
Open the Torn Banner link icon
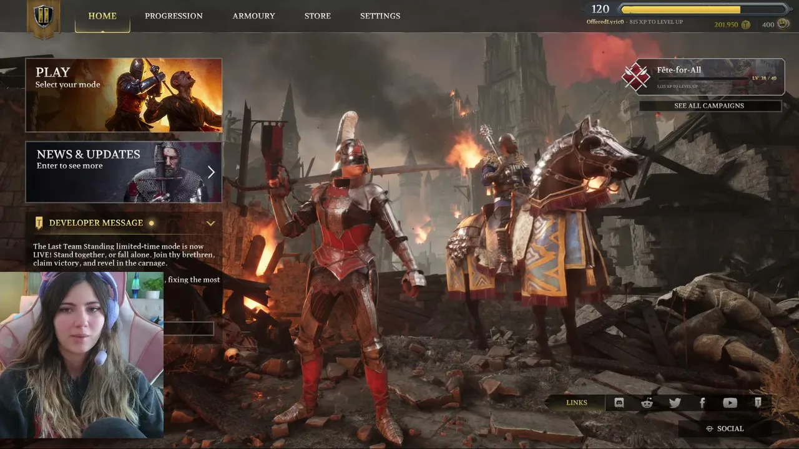click(x=758, y=403)
